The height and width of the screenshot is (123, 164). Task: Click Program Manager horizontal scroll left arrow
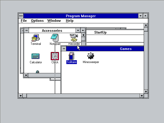(20, 96)
